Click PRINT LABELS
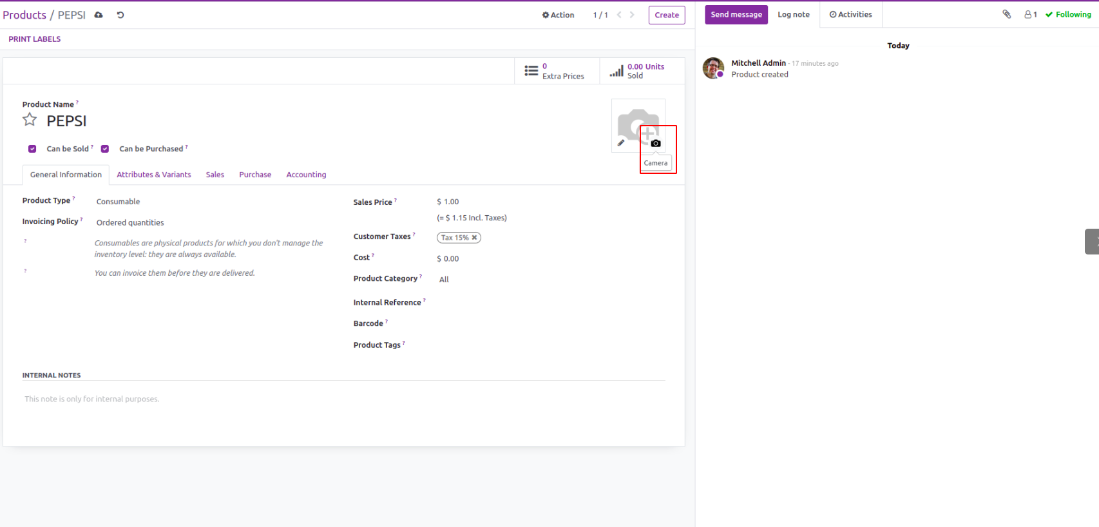This screenshot has width=1099, height=527. [35, 39]
